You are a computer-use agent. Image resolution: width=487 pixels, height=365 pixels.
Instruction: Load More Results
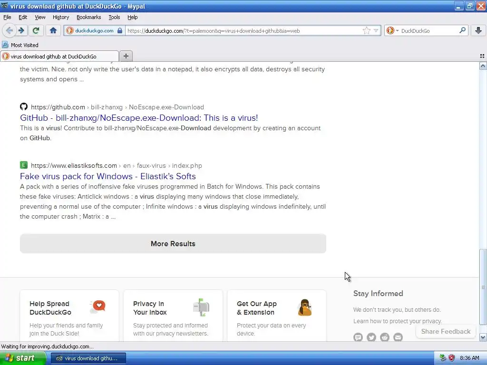[x=173, y=244]
